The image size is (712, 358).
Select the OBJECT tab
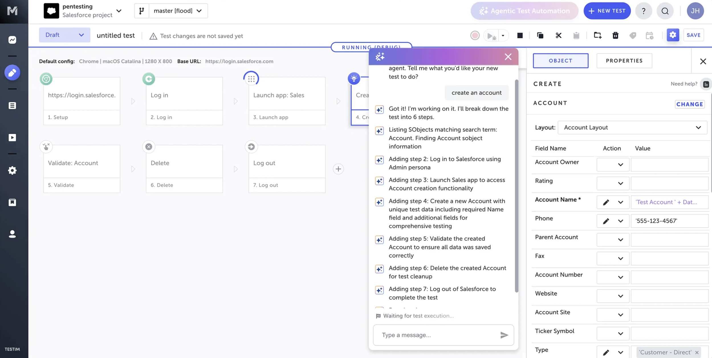[x=560, y=61]
